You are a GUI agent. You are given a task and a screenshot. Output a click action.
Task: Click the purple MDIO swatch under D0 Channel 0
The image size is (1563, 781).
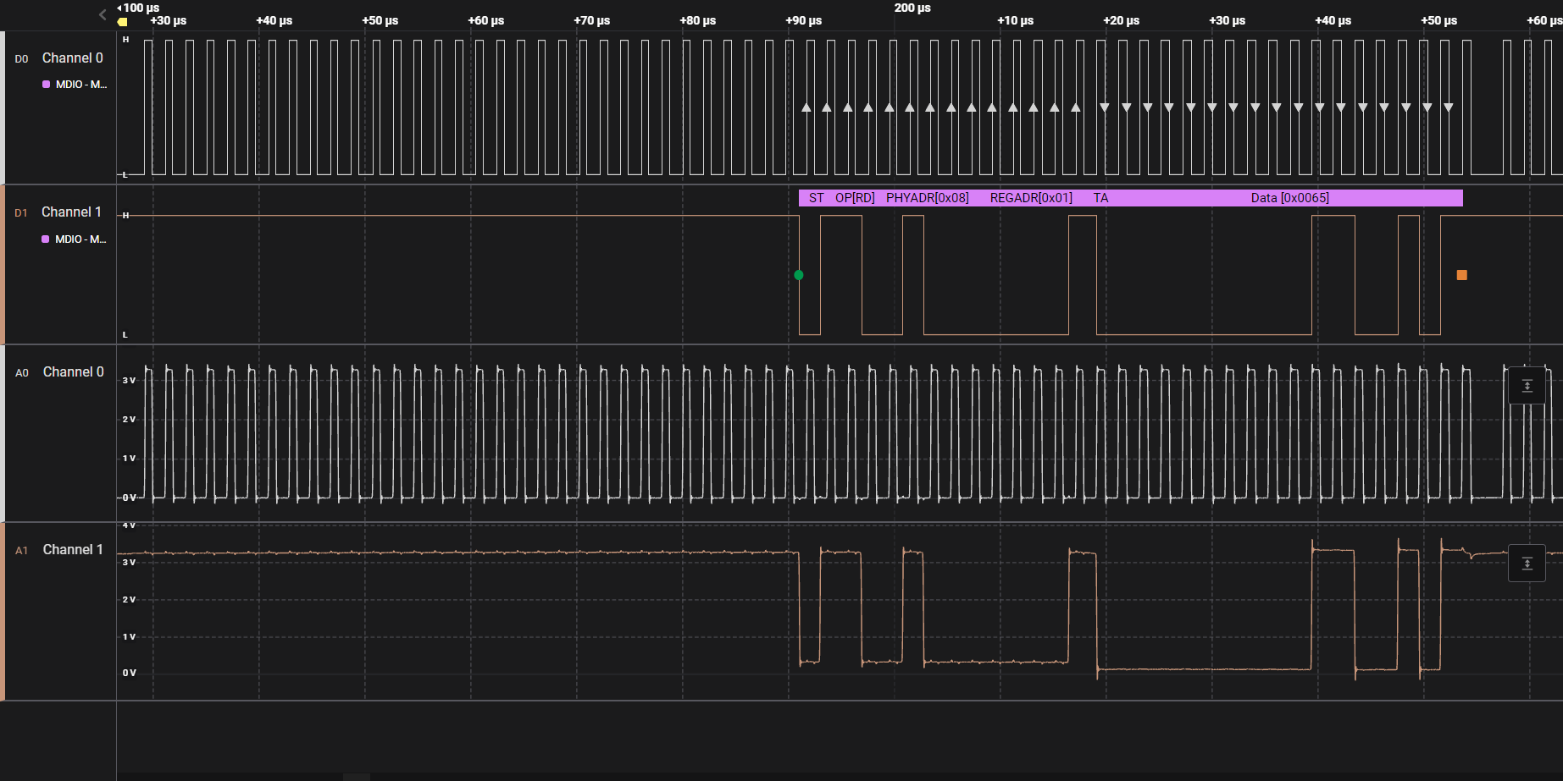47,85
